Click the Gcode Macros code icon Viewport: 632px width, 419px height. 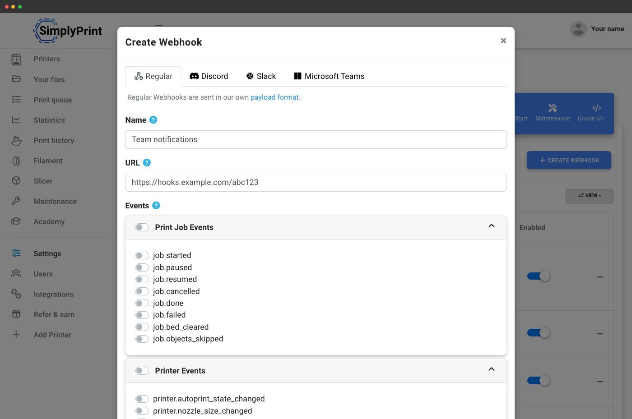[597, 108]
